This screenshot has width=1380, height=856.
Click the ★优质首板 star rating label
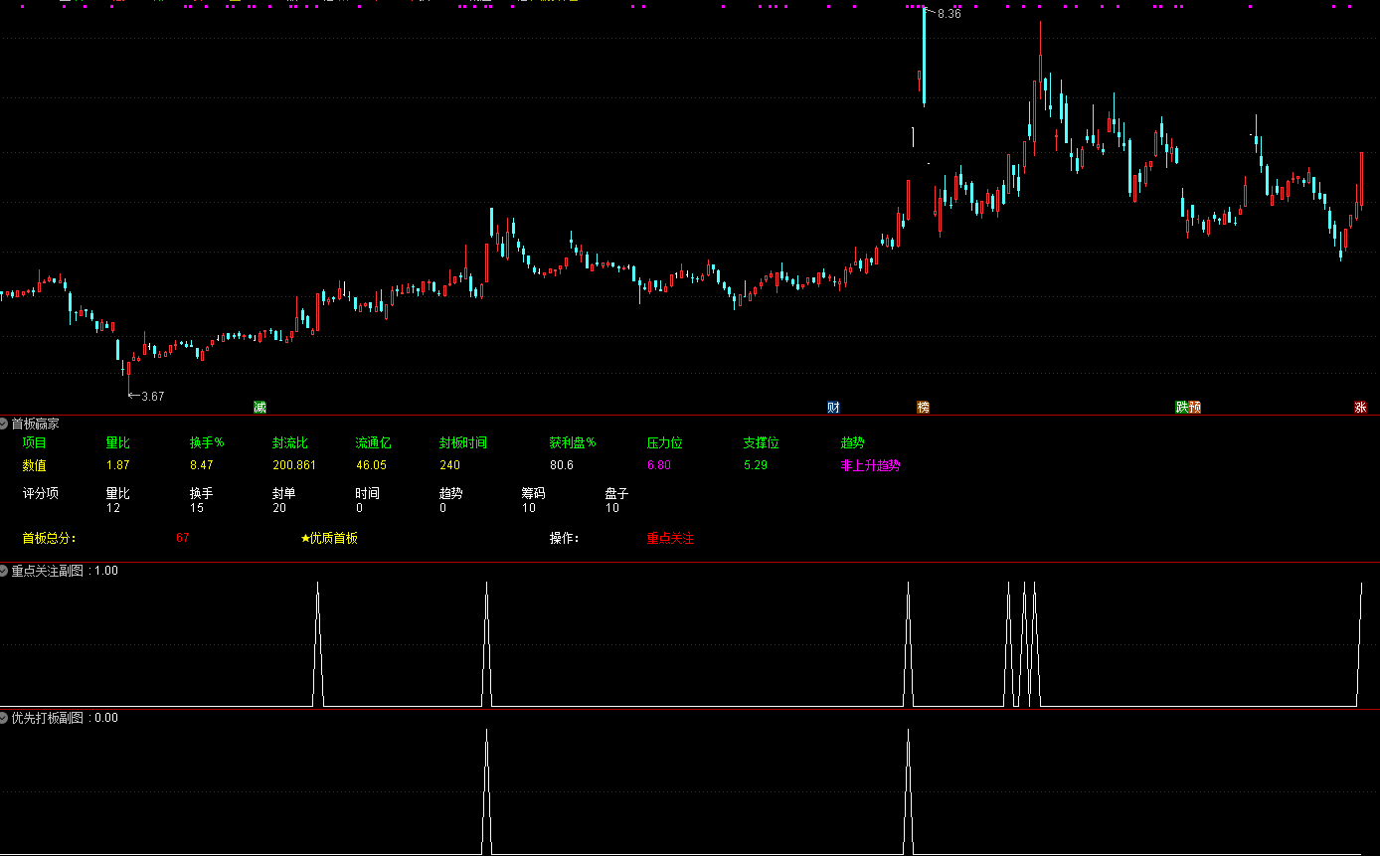pyautogui.click(x=329, y=538)
